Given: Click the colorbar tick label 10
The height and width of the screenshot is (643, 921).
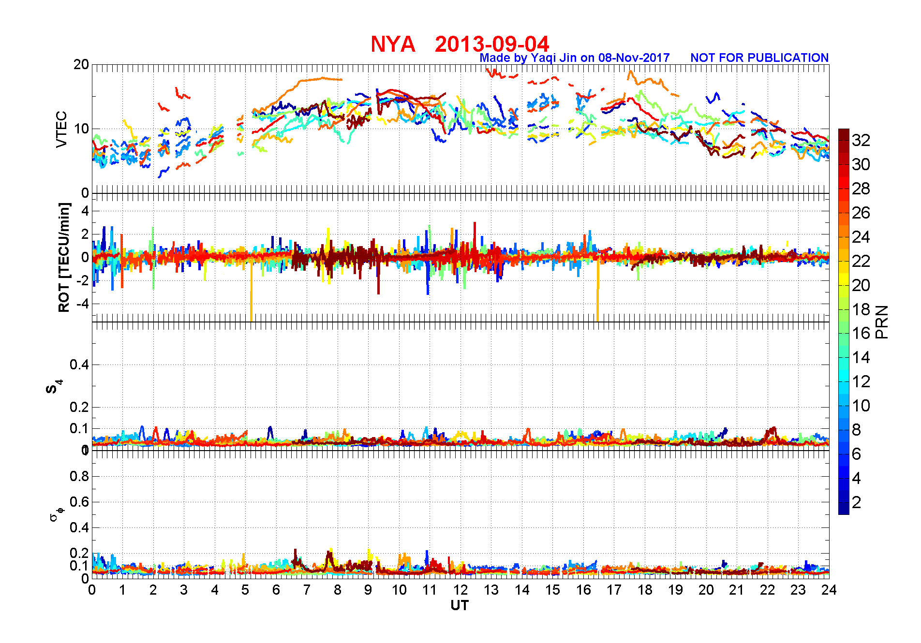Looking at the screenshot, I should 861,406.
